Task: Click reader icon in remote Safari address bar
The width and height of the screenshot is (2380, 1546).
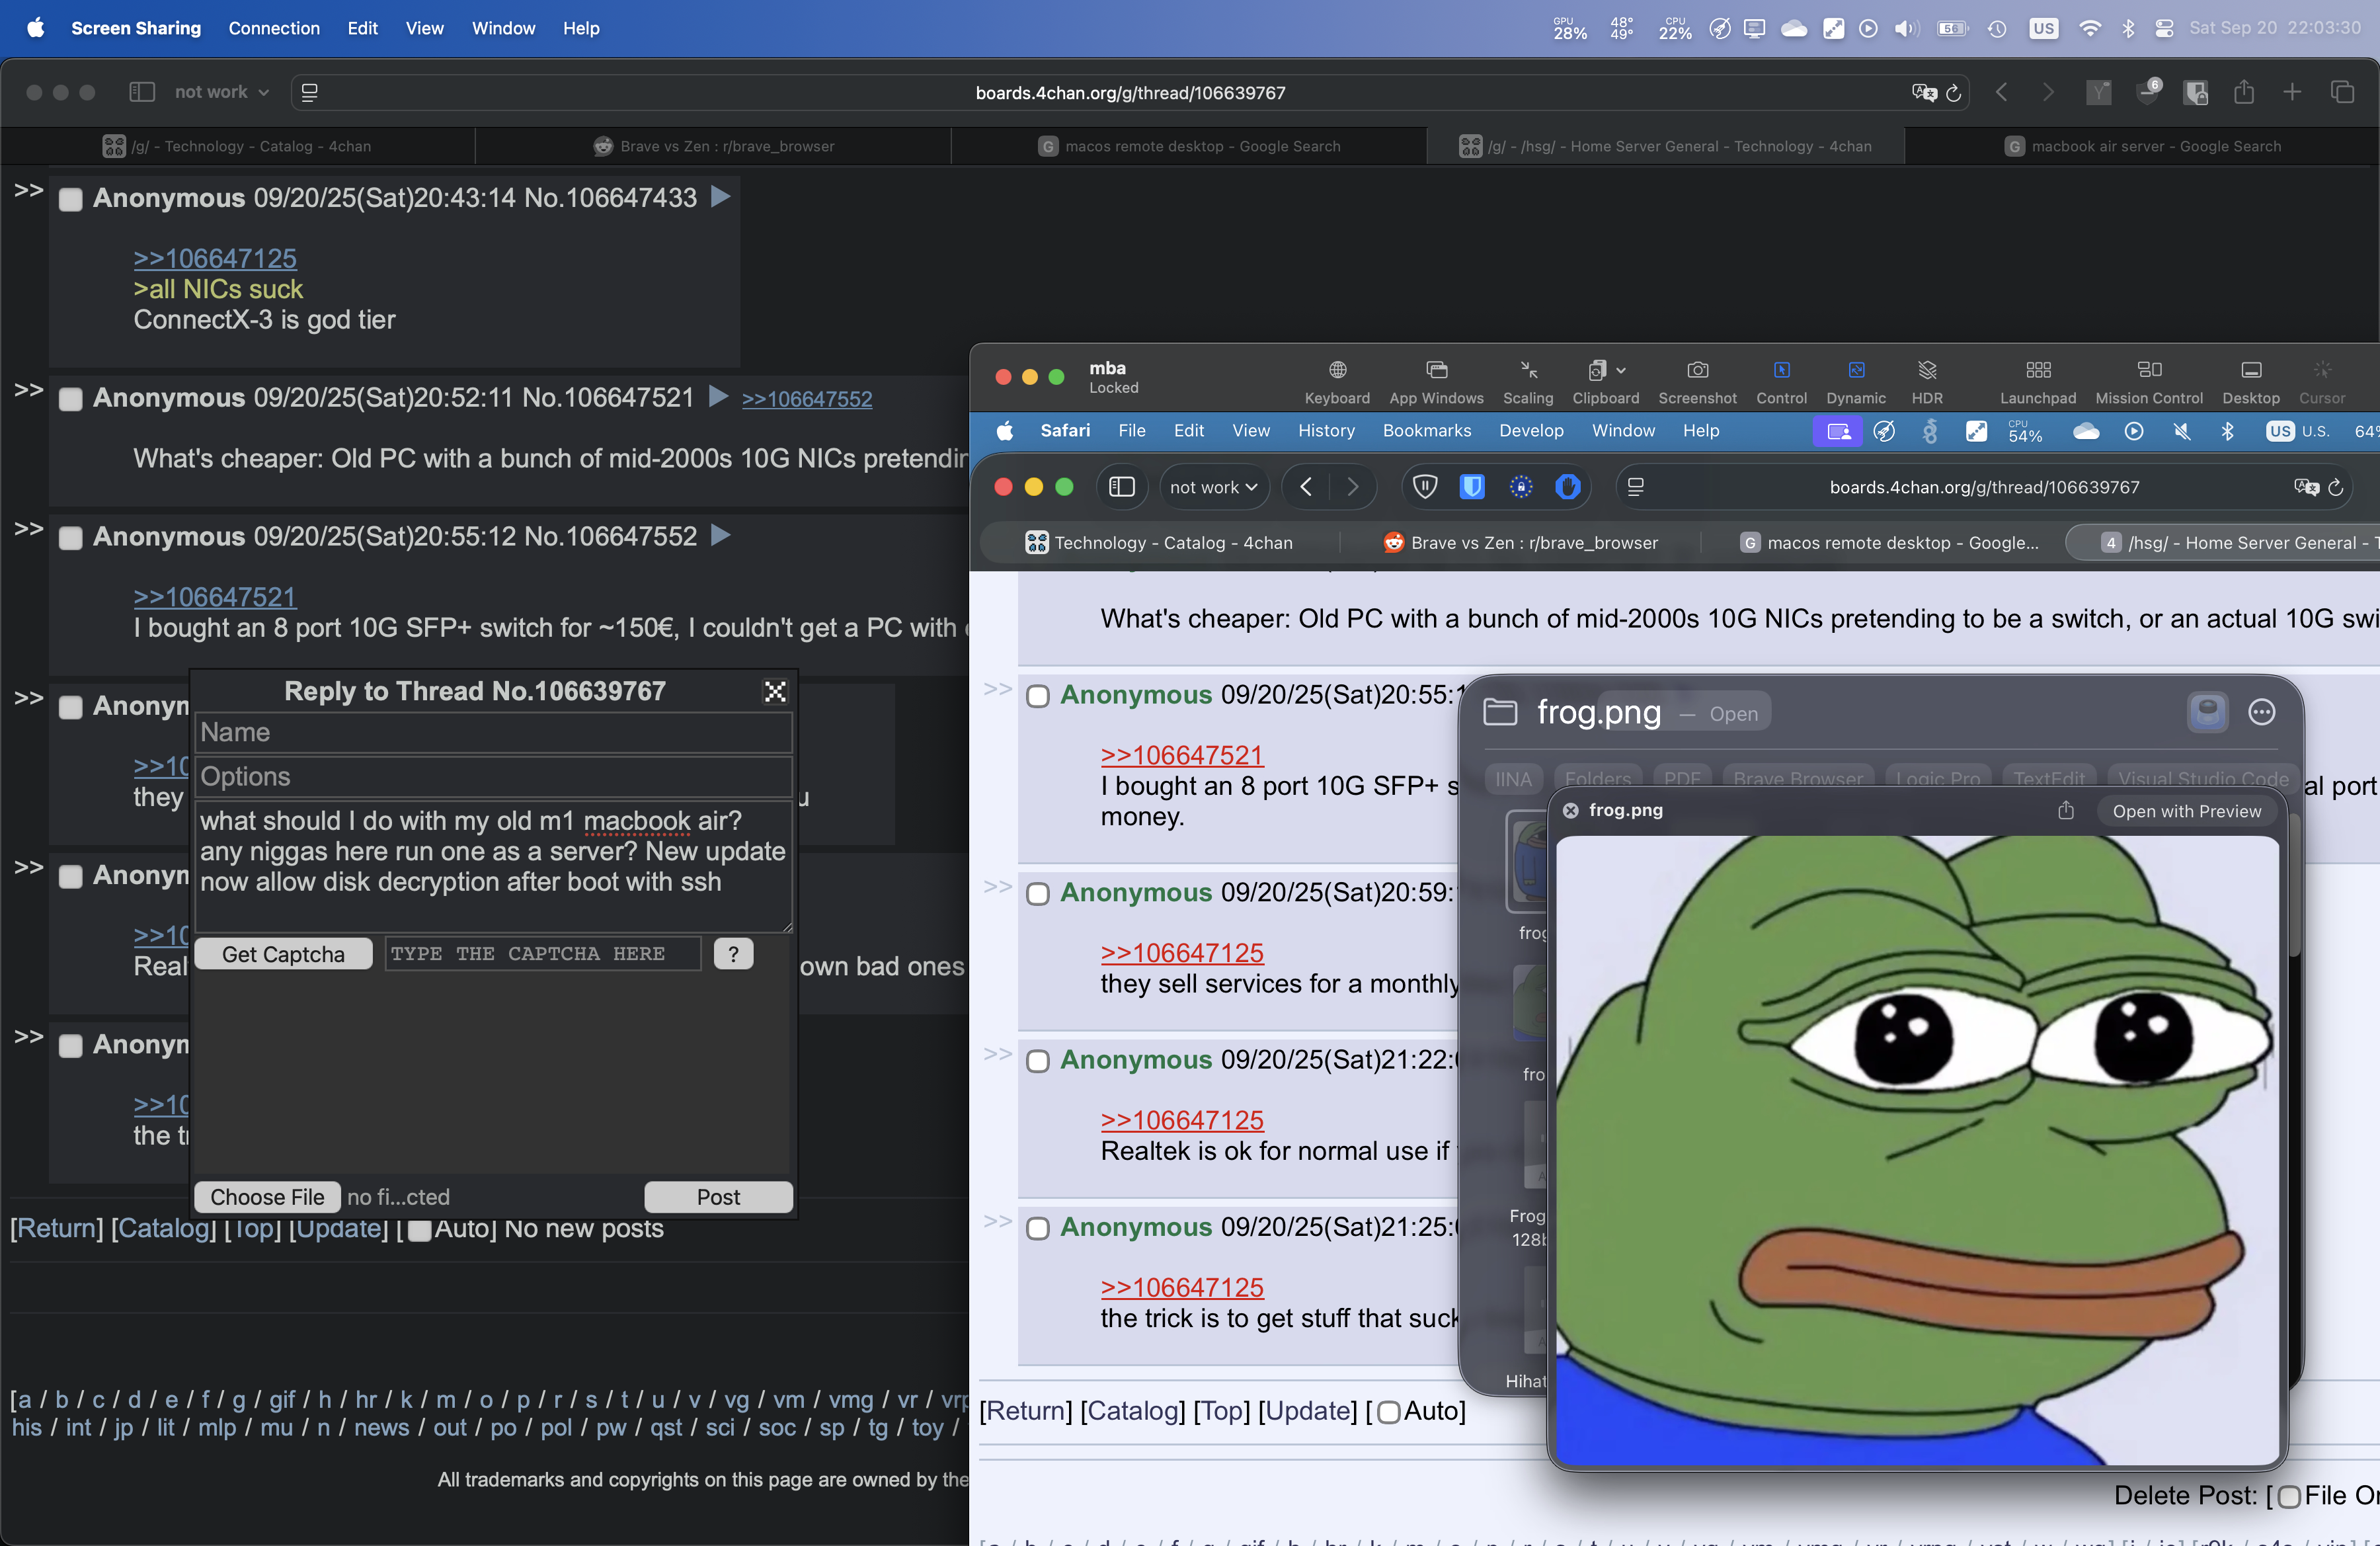Action: point(1636,487)
